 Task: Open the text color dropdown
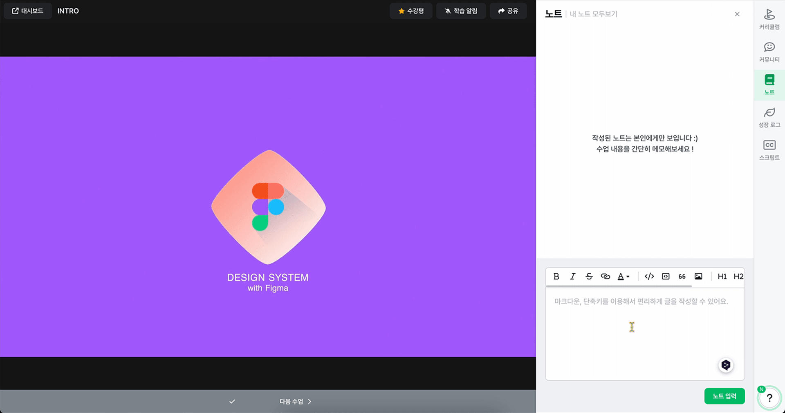tap(623, 277)
